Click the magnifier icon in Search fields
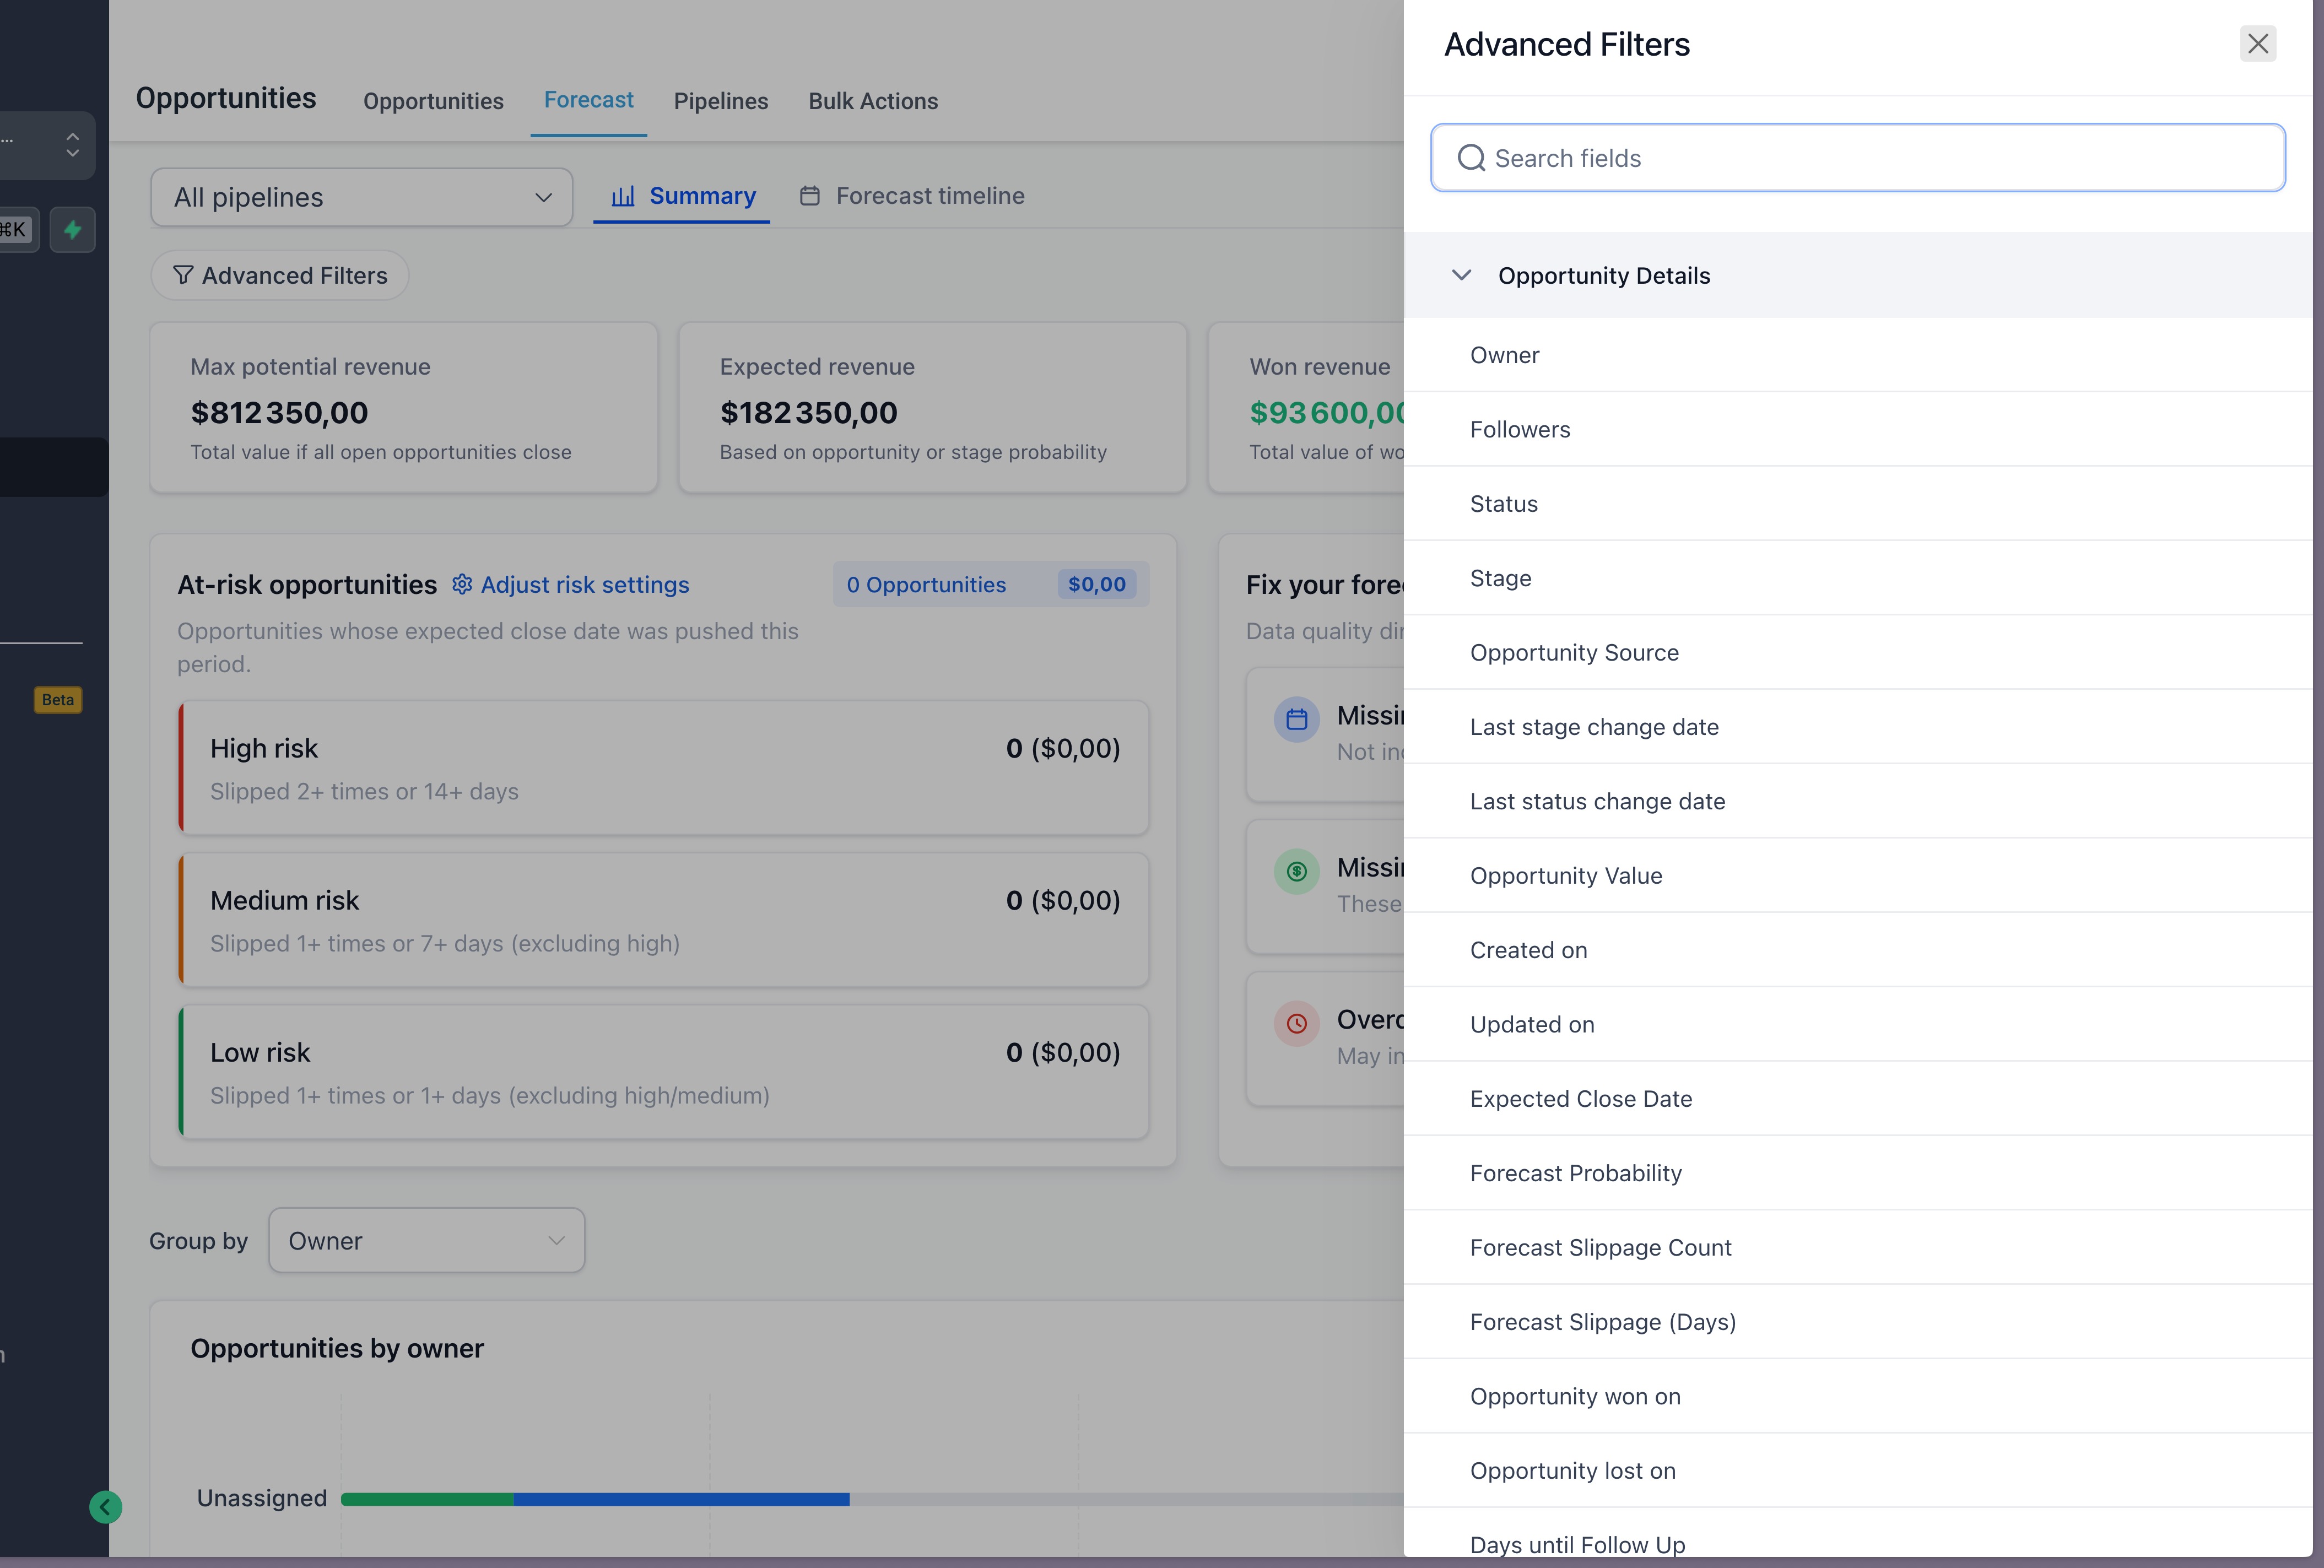2324x1568 pixels. point(1471,158)
